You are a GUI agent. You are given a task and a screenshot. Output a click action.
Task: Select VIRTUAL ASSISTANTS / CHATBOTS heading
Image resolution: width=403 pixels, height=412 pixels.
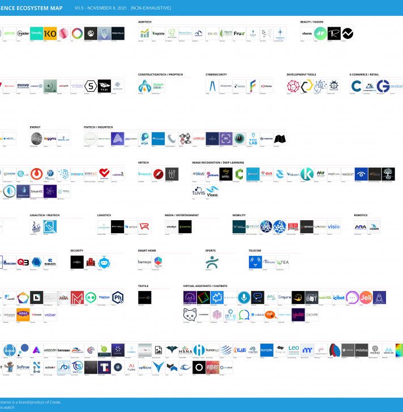[205, 286]
